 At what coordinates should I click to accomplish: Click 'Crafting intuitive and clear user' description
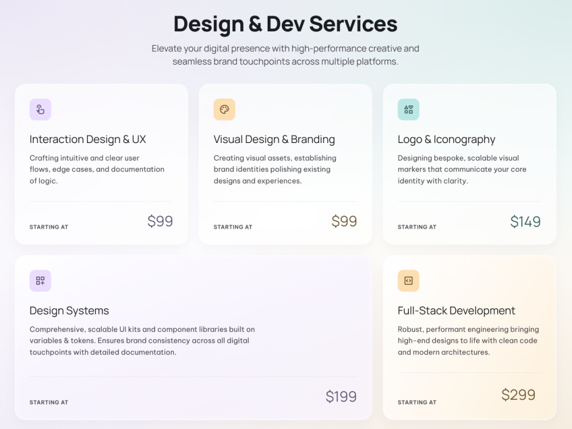(97, 169)
